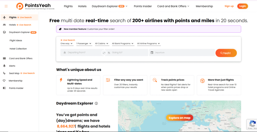Expand the All Cabins dropdown

click(x=102, y=44)
